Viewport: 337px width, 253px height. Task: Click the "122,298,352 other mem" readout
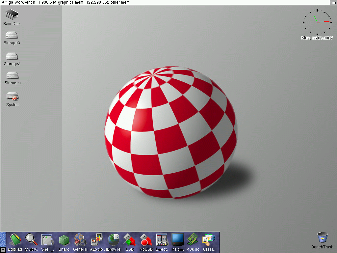tap(108, 2)
